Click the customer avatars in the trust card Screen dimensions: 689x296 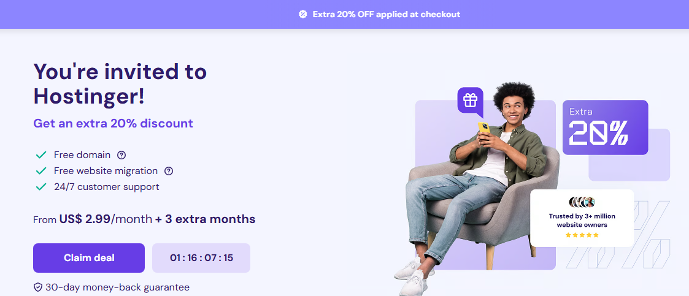coord(582,202)
